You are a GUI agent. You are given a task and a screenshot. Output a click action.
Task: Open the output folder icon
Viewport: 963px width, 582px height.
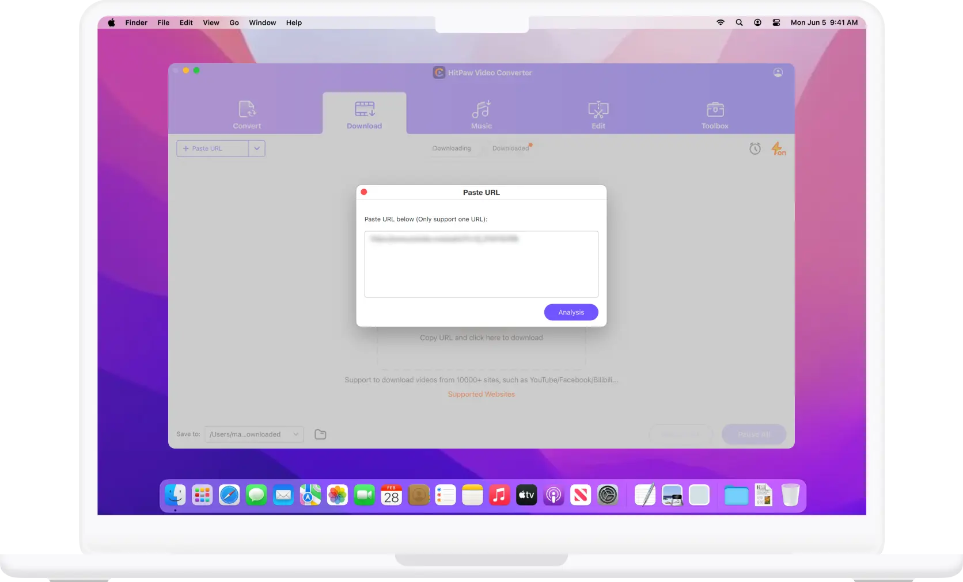click(x=321, y=434)
